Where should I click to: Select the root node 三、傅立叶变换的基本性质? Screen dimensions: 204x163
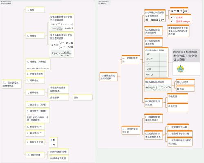tap(11, 84)
